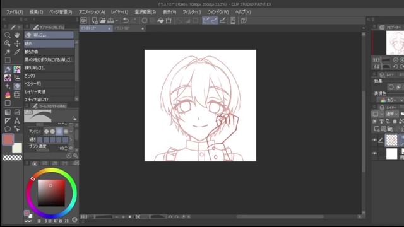Select the Ruler tool

coord(8,120)
